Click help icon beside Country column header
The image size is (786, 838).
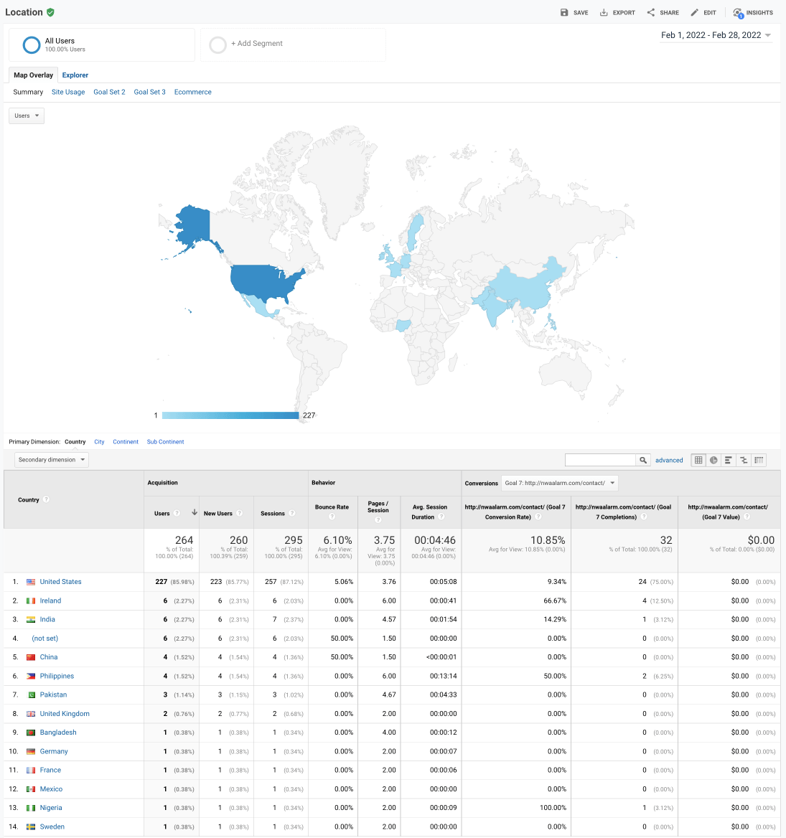47,499
